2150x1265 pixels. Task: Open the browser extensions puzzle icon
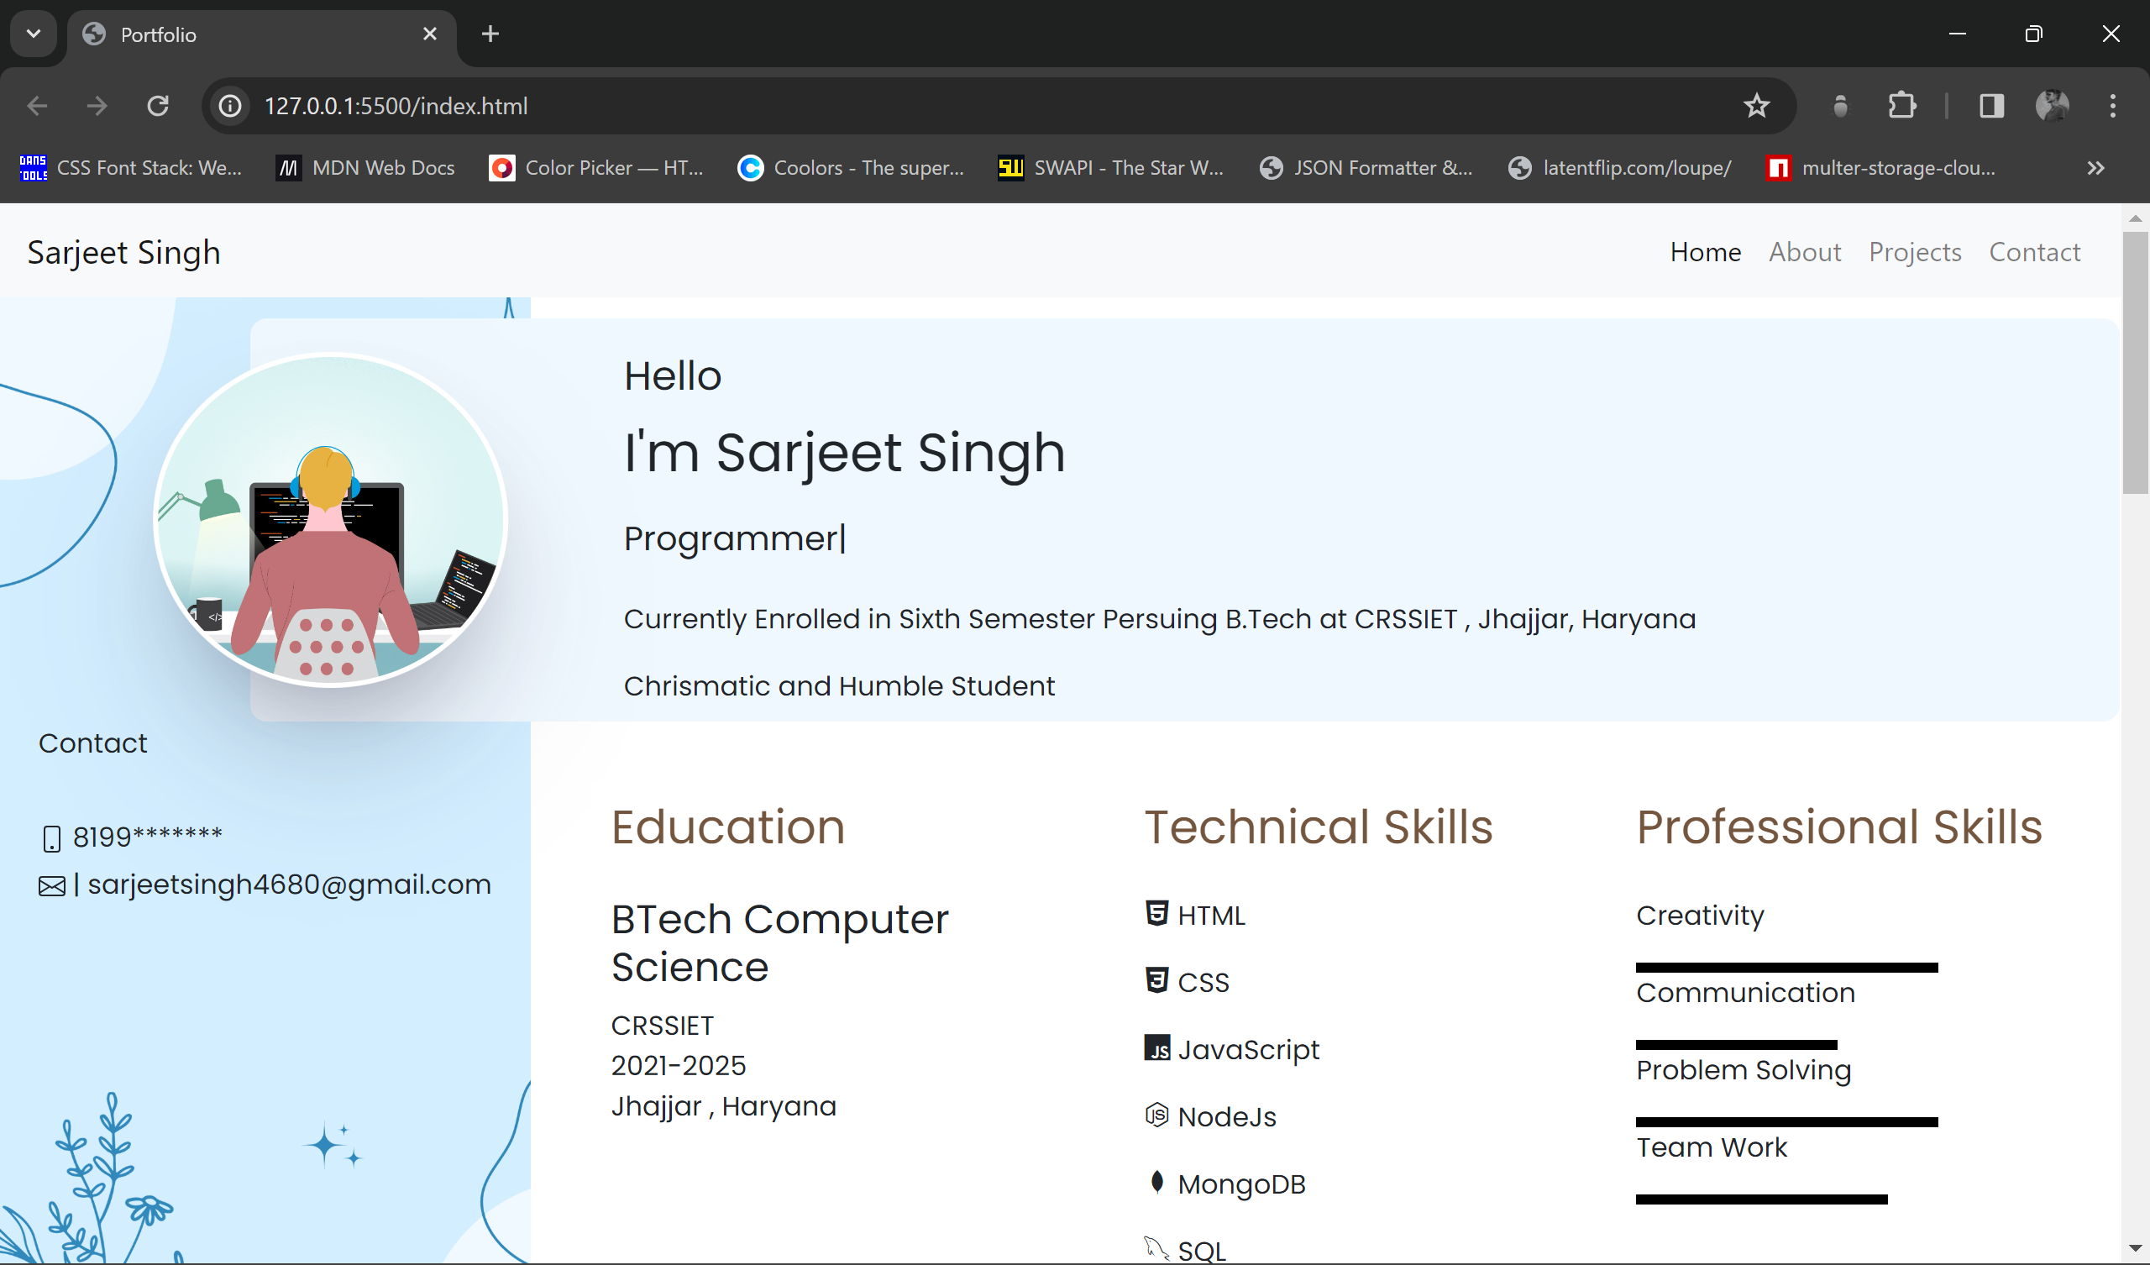click(1902, 106)
